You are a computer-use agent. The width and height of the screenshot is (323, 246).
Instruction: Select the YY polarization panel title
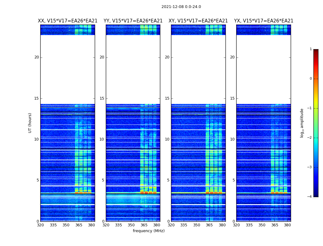[x=133, y=21]
